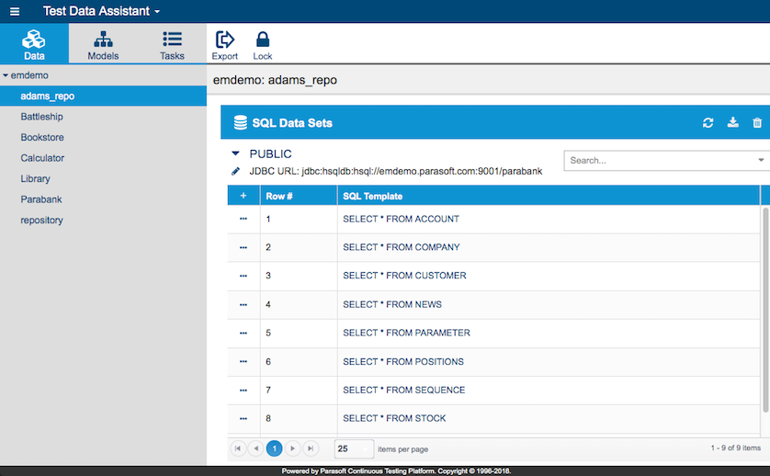This screenshot has height=476, width=770.
Task: Go to the next page of results
Action: [x=293, y=448]
